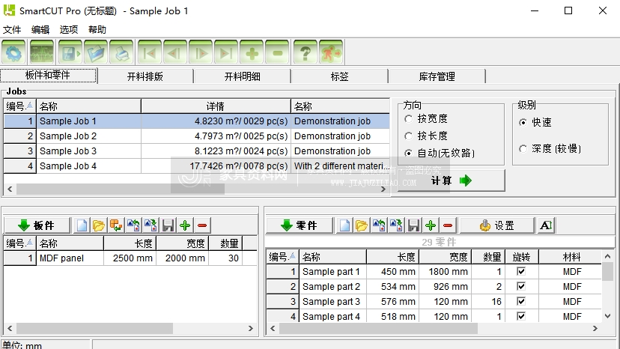The width and height of the screenshot is (620, 349).
Task: Click the floppy disk save icon in top toolbar
Action: pyautogui.click(x=71, y=52)
